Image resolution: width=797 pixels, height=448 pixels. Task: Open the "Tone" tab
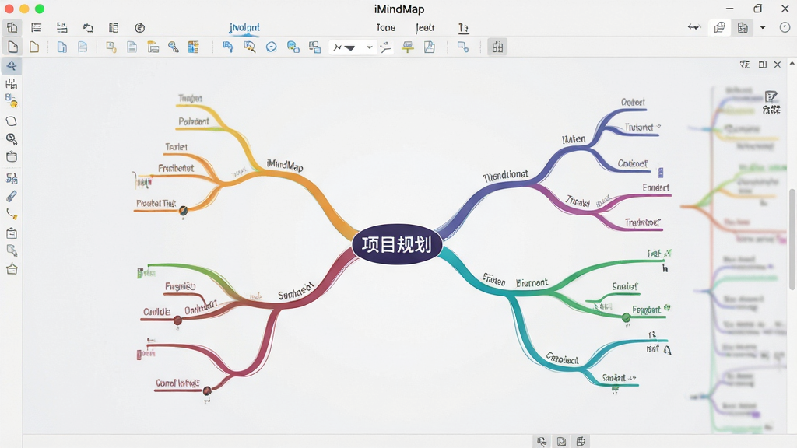pyautogui.click(x=386, y=27)
